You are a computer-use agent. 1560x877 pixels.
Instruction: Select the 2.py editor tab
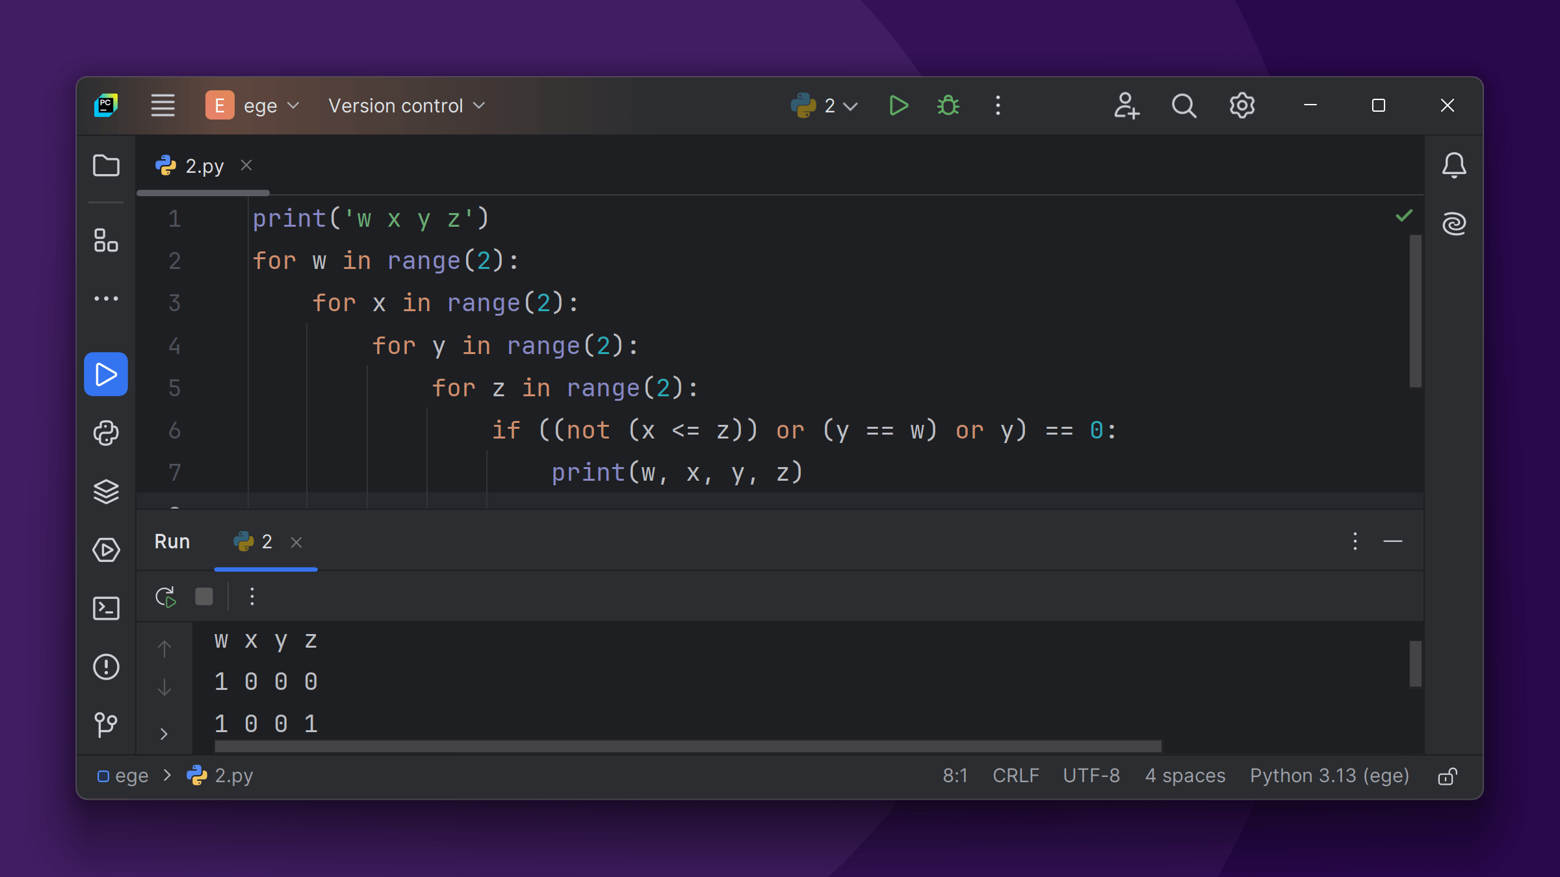(x=203, y=166)
